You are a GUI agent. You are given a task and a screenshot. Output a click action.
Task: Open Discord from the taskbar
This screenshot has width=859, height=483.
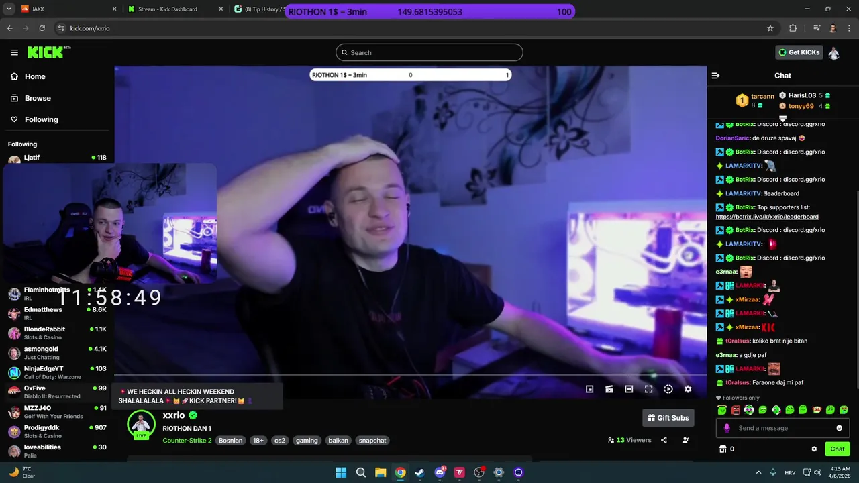pyautogui.click(x=440, y=472)
